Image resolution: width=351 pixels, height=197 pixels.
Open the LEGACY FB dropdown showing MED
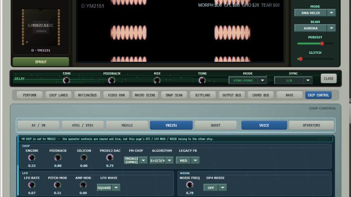point(187,160)
